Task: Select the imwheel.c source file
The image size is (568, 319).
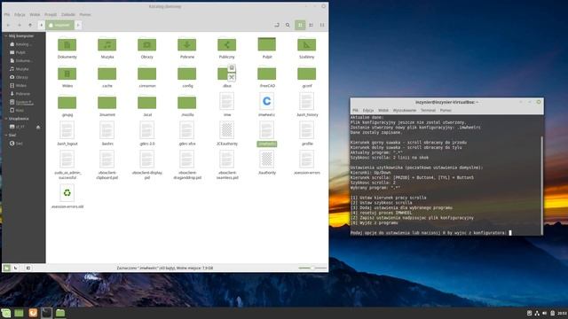Action: point(266,101)
